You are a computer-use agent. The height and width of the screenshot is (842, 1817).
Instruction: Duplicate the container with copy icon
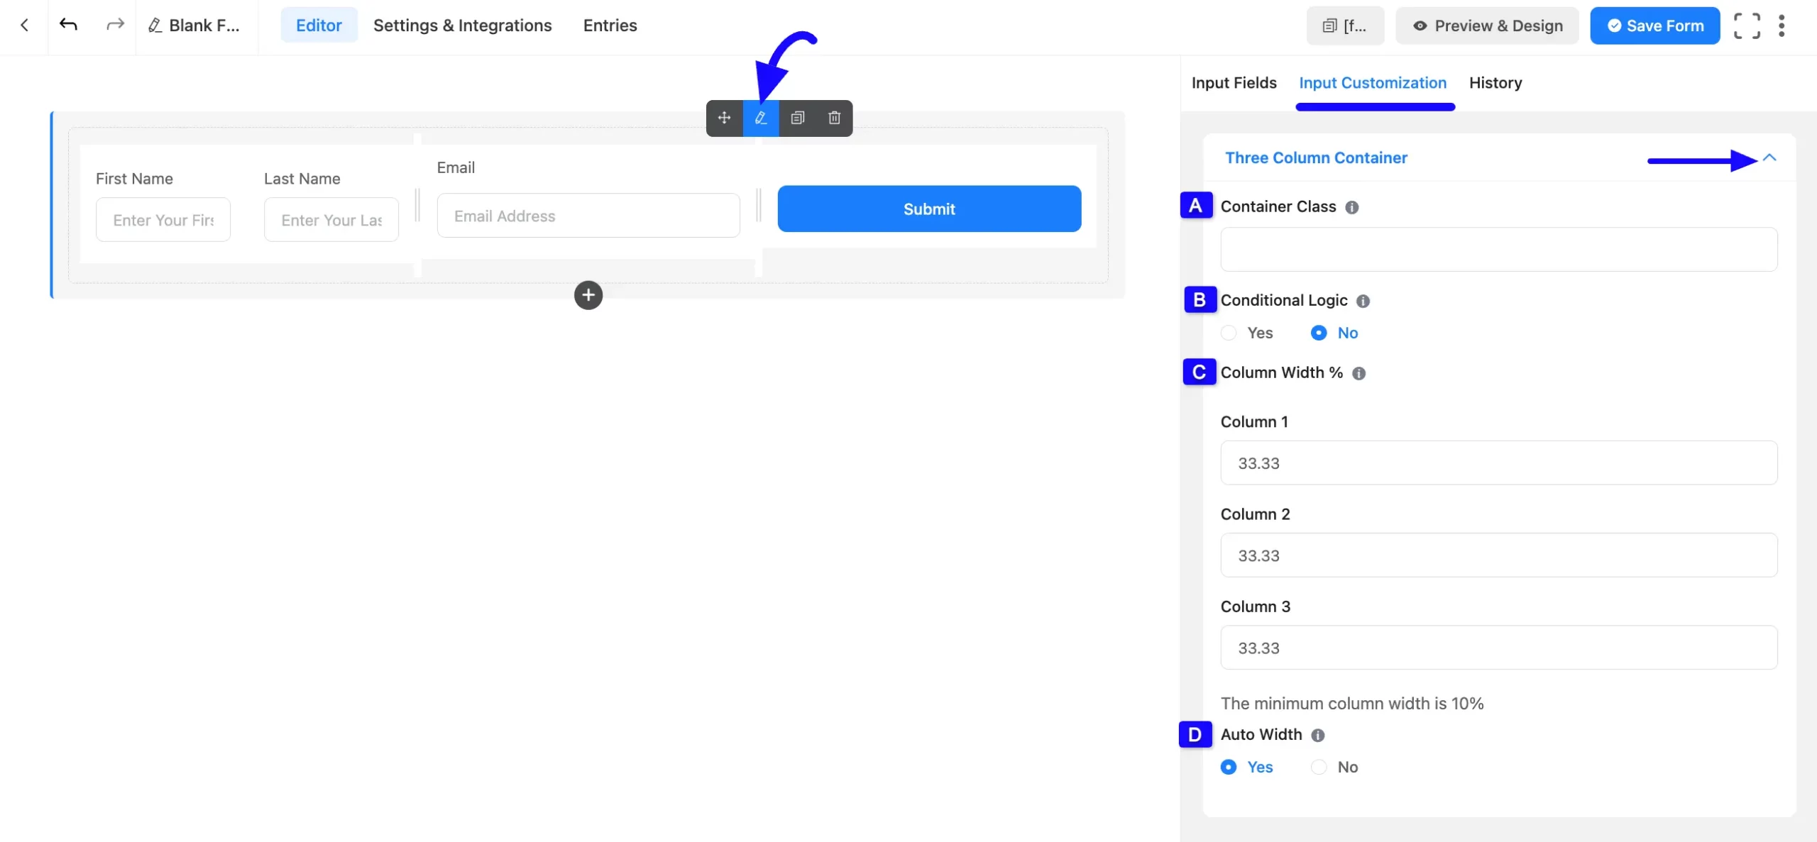point(798,118)
